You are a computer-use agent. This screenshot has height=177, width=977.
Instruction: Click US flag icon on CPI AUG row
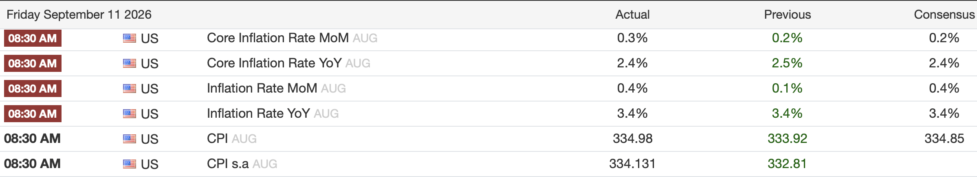point(130,139)
